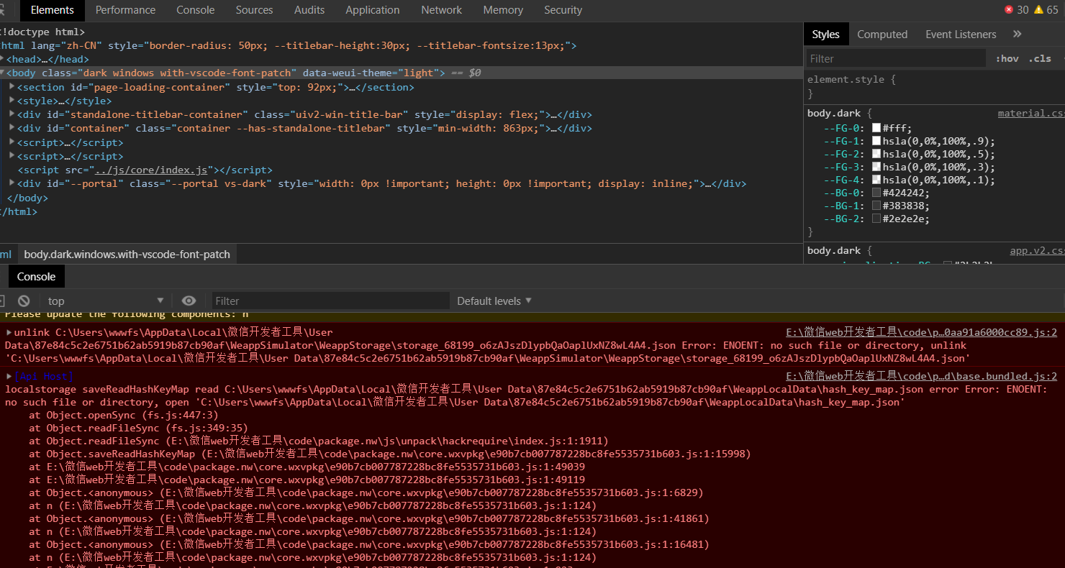This screenshot has height=568, width=1065.
Task: Open the 0aa91a6000cc89.js:2 source link
Action: tap(921, 333)
